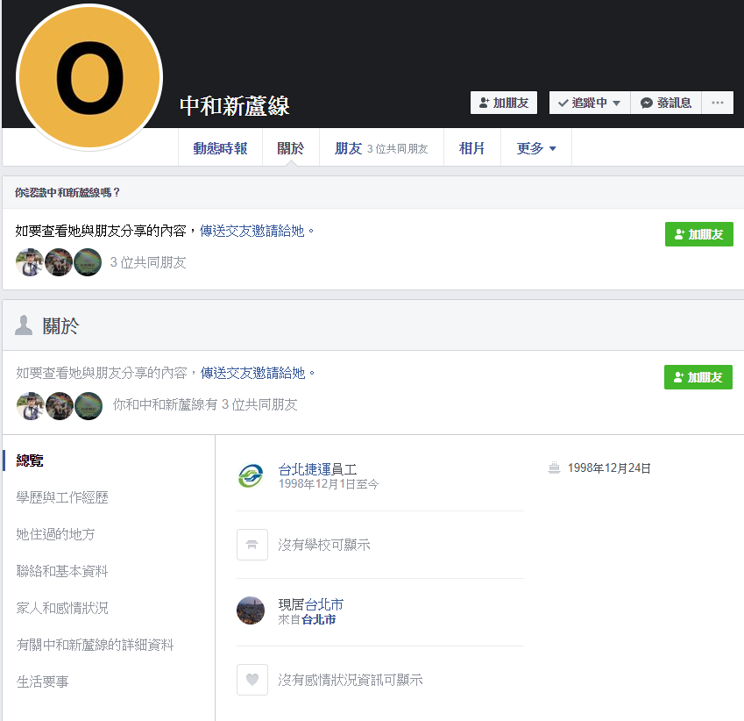Follow the first 傳送交友邀請給她 link
This screenshot has width=744, height=721.
pos(252,231)
